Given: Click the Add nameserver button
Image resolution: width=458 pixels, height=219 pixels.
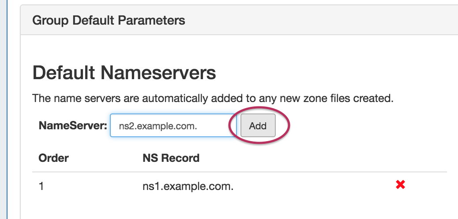Looking at the screenshot, I should pyautogui.click(x=258, y=126).
